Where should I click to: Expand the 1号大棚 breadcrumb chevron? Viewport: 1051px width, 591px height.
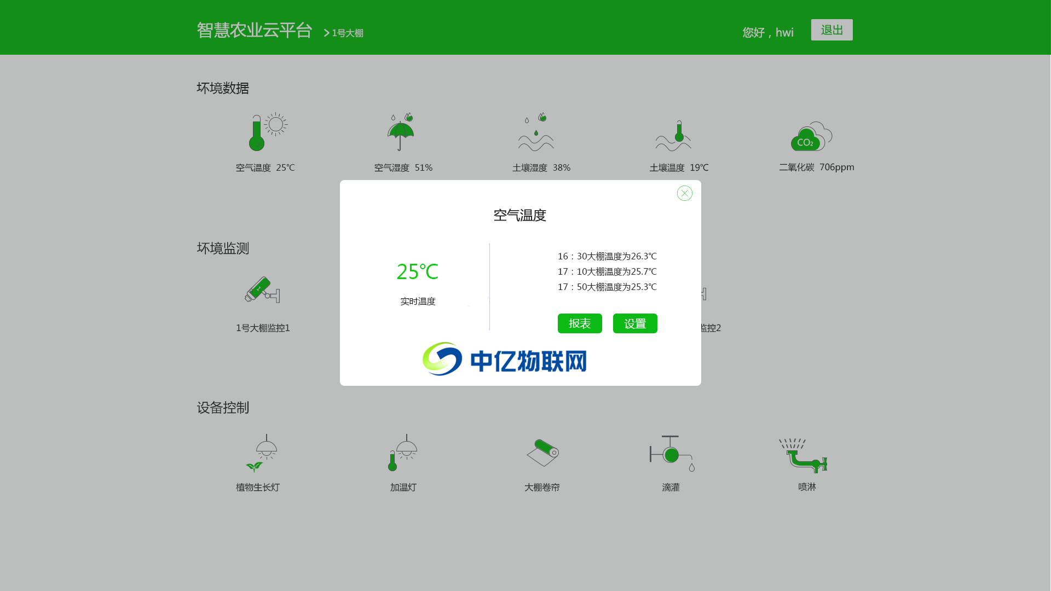(326, 33)
